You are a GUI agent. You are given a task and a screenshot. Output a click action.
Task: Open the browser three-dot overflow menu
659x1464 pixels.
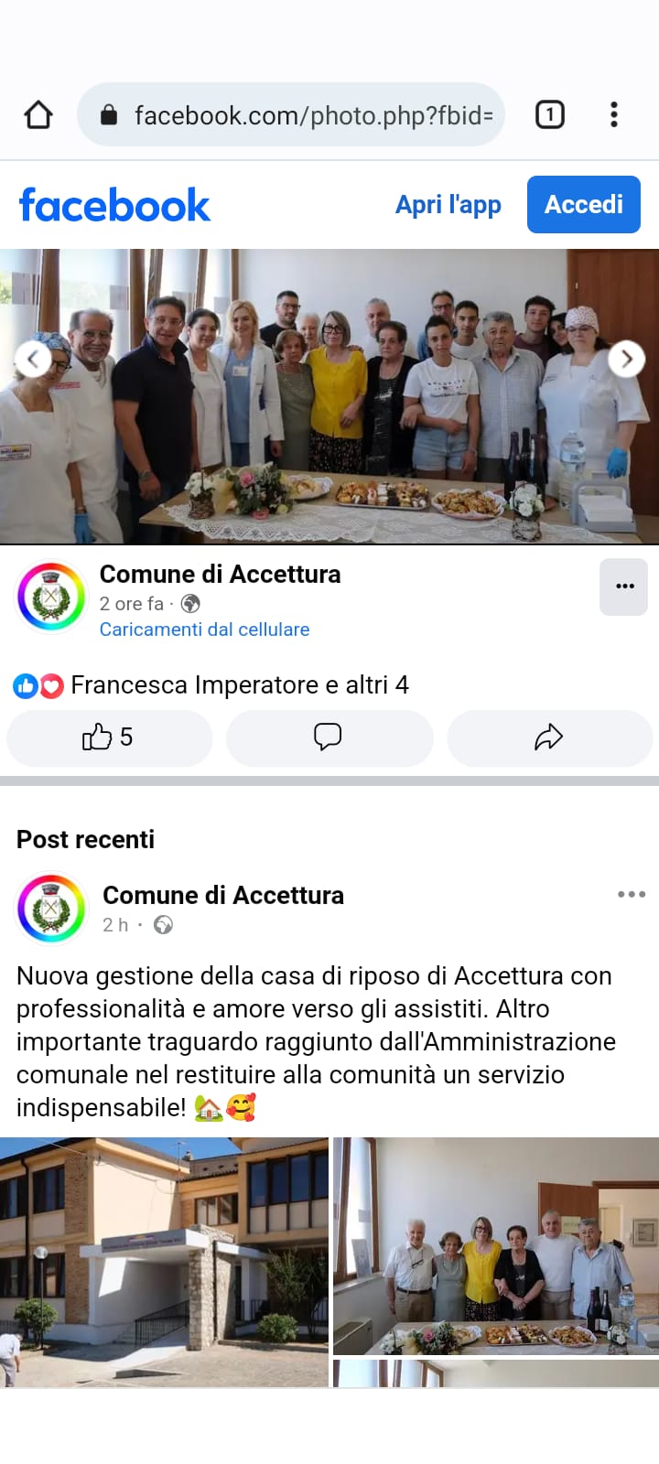614,114
